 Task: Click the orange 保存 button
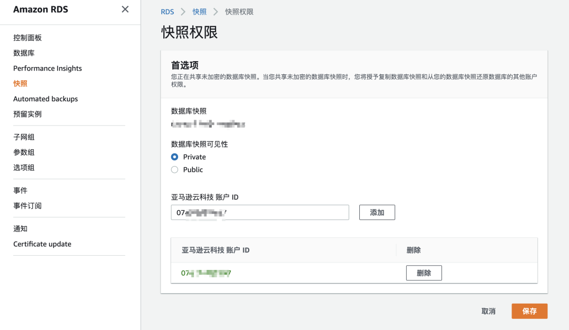pos(529,311)
